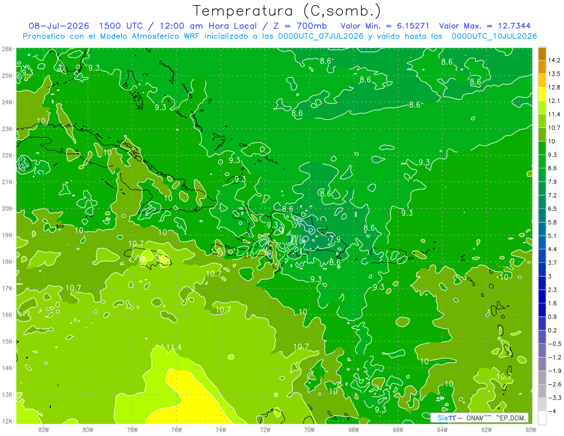Click the colorbar label '5.1'
The width and height of the screenshot is (564, 436).
(x=553, y=236)
